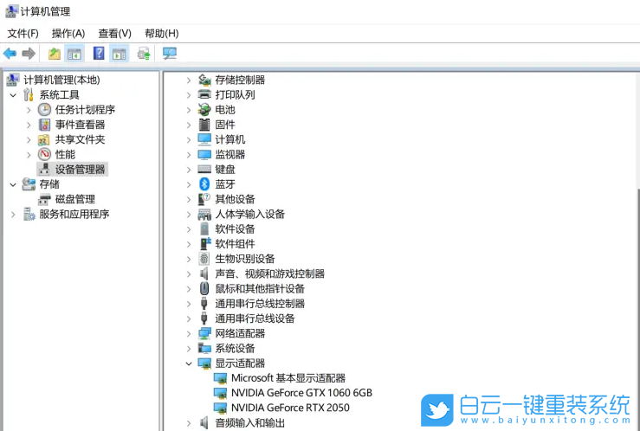Expand the 网络适配器 category arrow
Screen dimensions: 640x431
(x=189, y=333)
